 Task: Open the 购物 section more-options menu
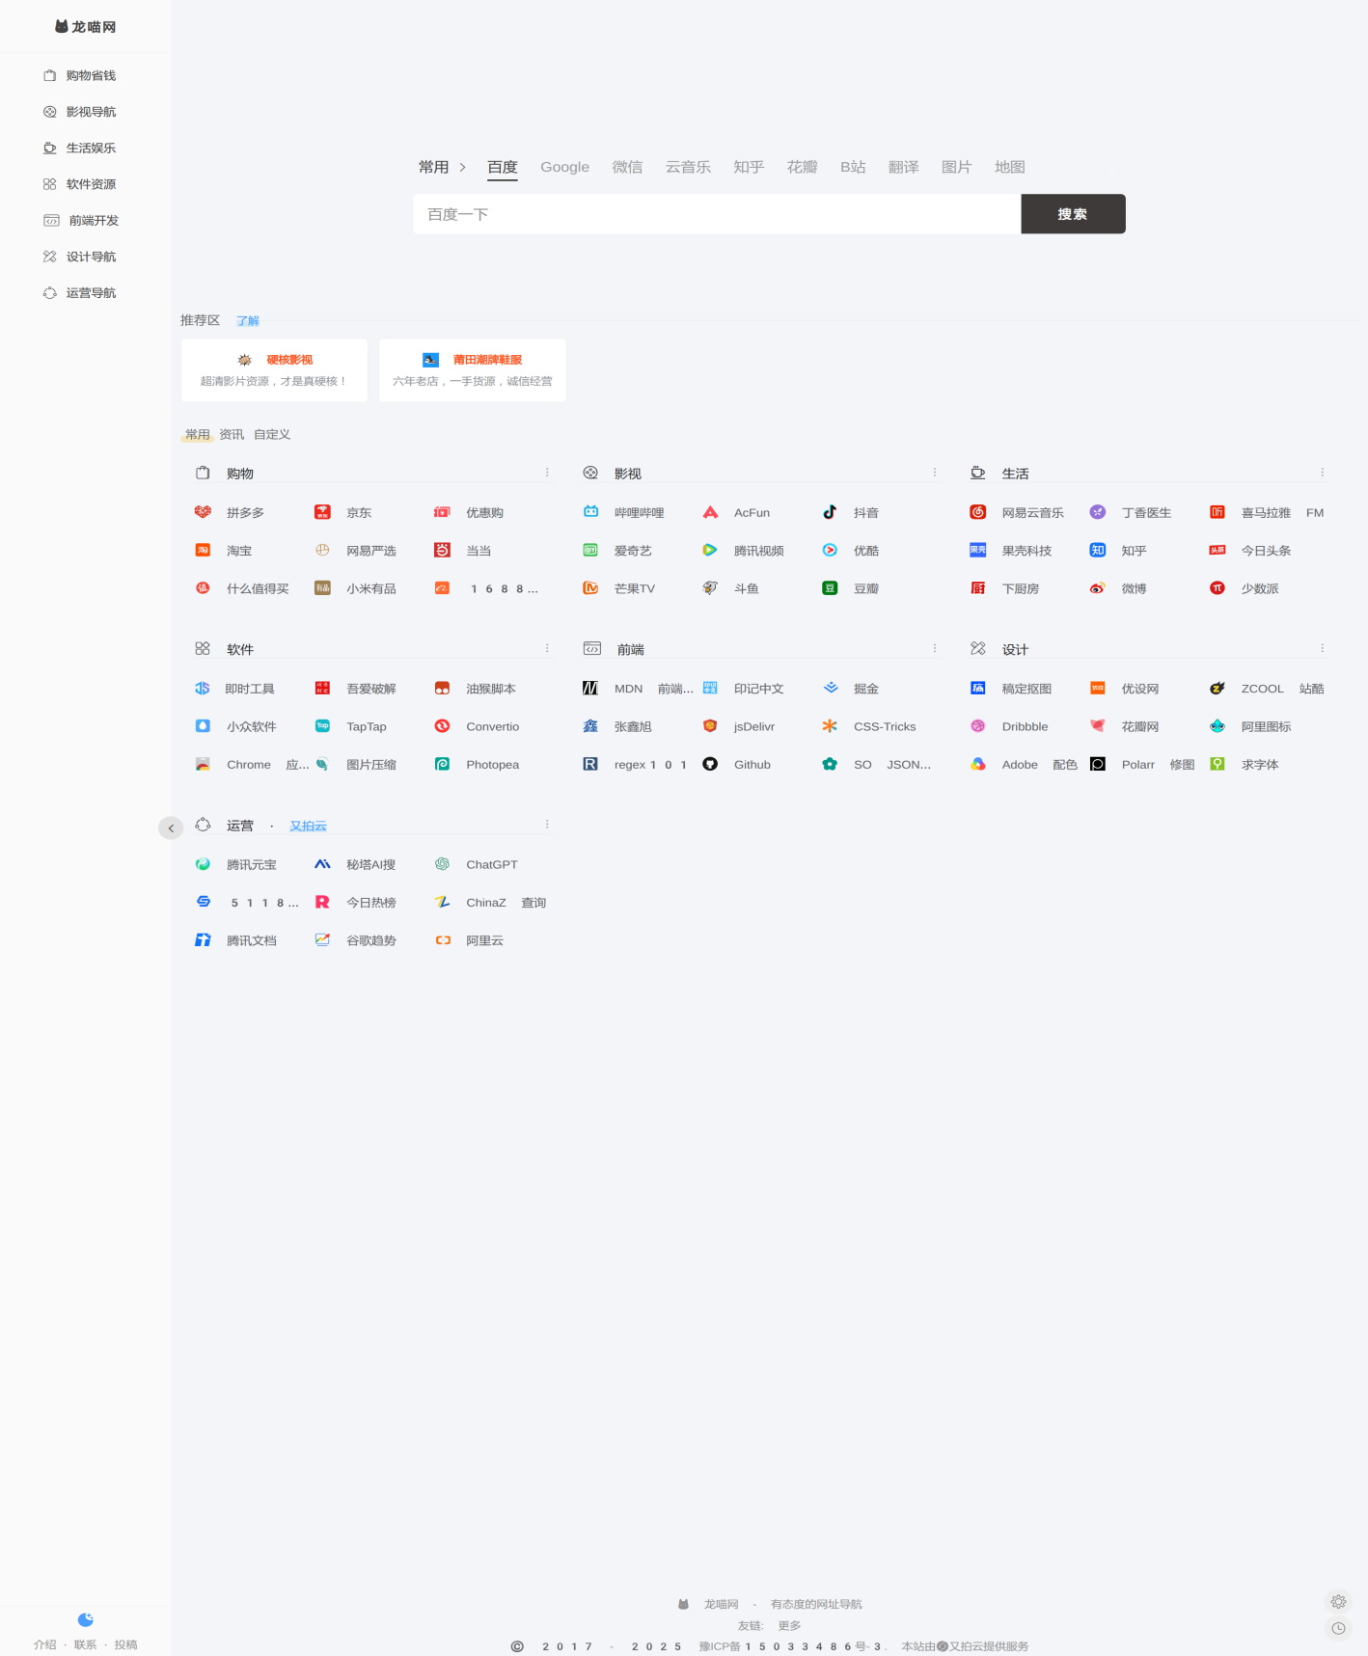[547, 473]
